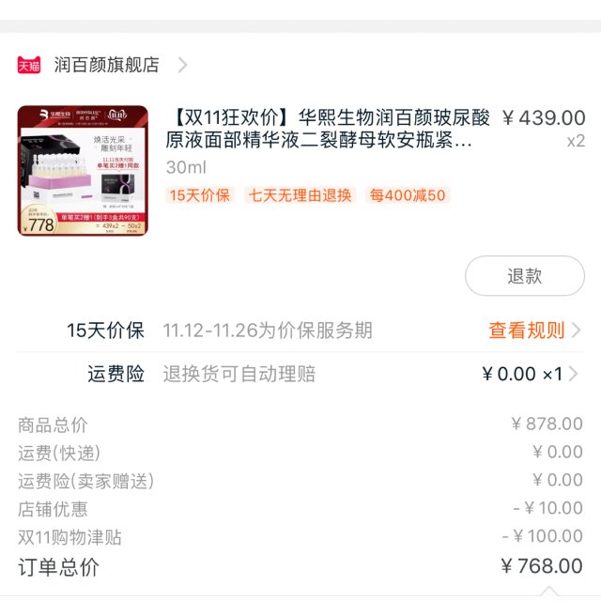601x601 pixels.
Task: Expand chevron next to ¥0.00 ×1
Action: pyautogui.click(x=574, y=374)
